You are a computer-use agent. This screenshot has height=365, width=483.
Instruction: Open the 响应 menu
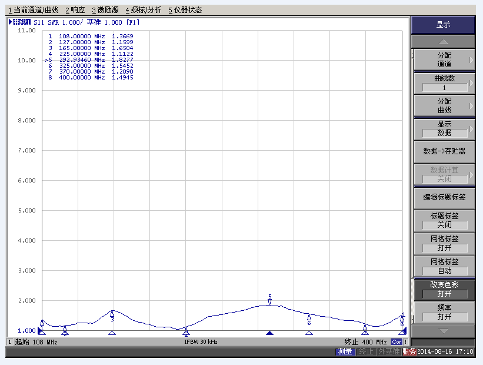pos(75,10)
